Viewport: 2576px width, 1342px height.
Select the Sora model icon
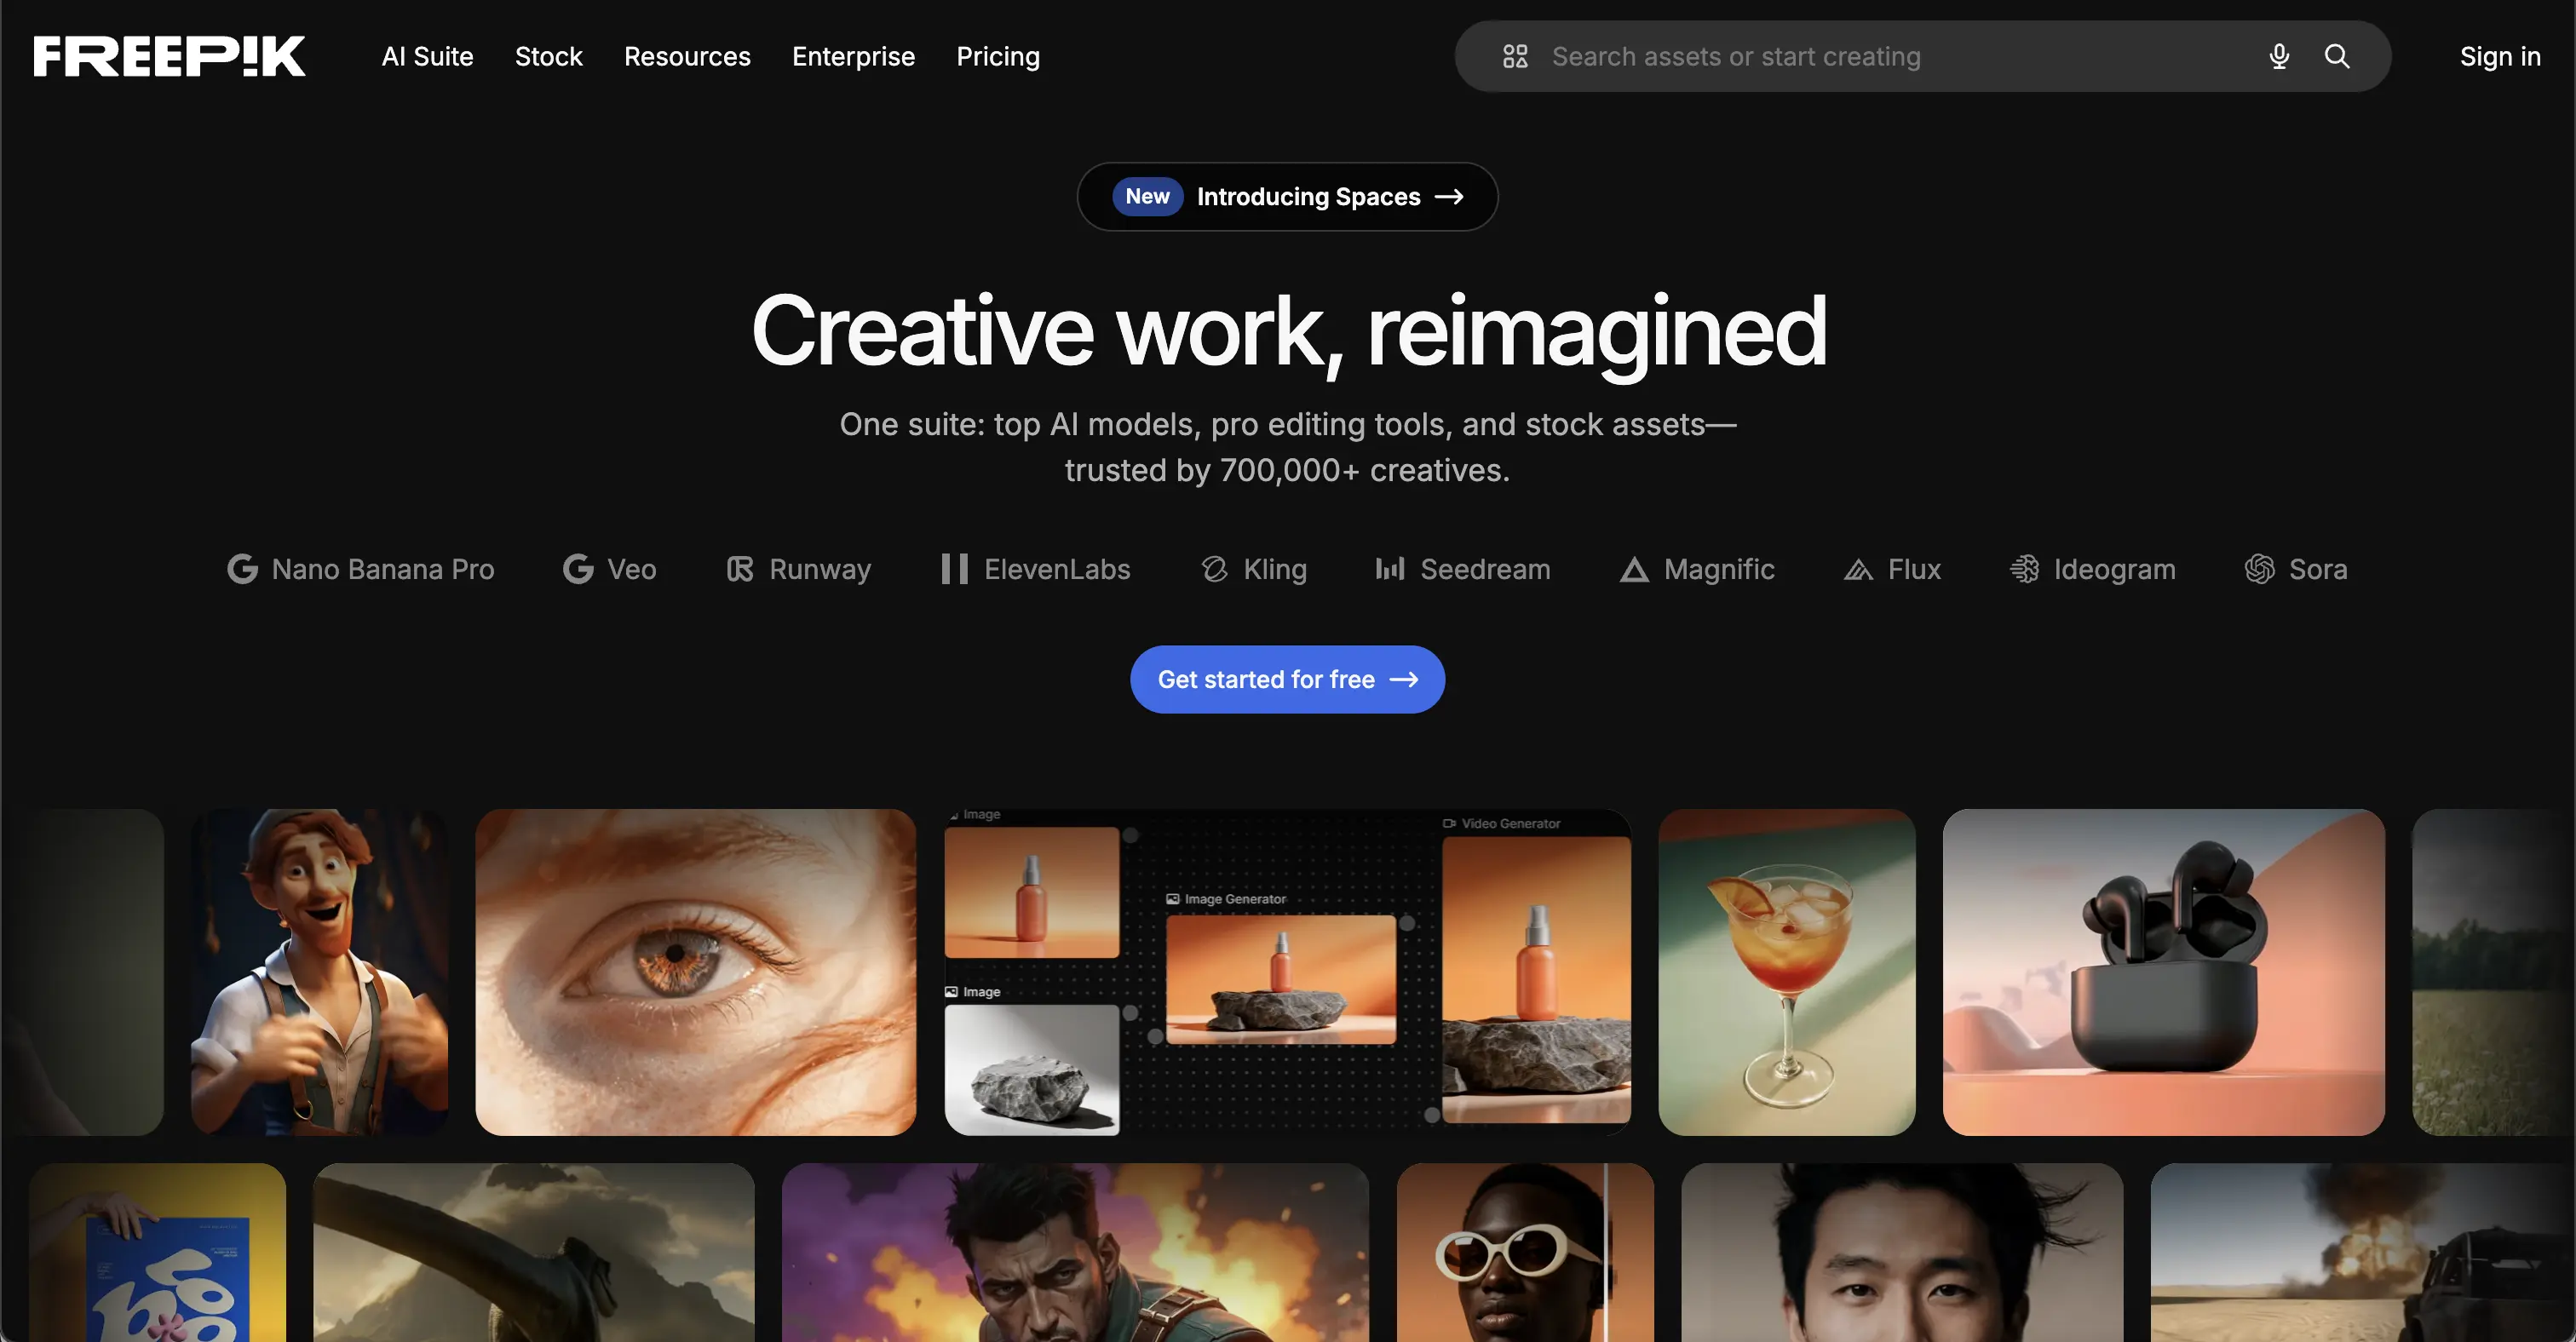click(x=2260, y=569)
